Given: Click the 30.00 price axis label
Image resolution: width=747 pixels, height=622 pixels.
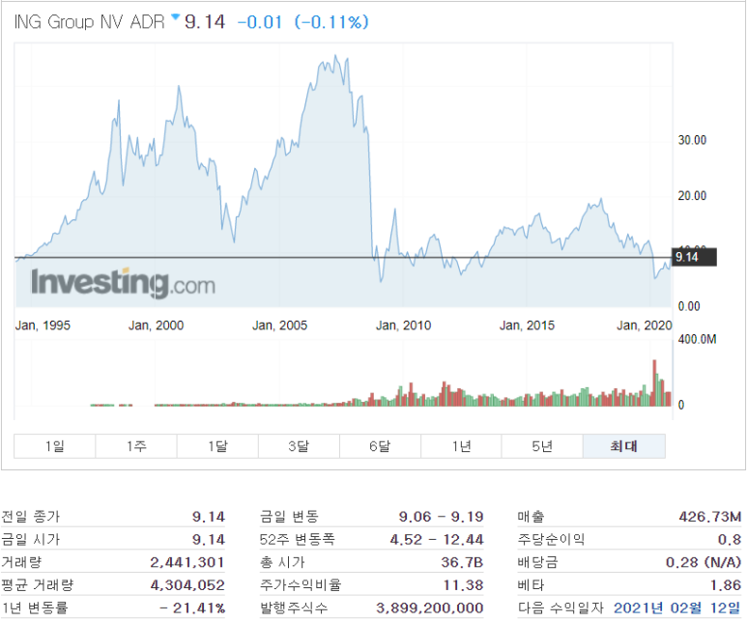Looking at the screenshot, I should click(692, 140).
